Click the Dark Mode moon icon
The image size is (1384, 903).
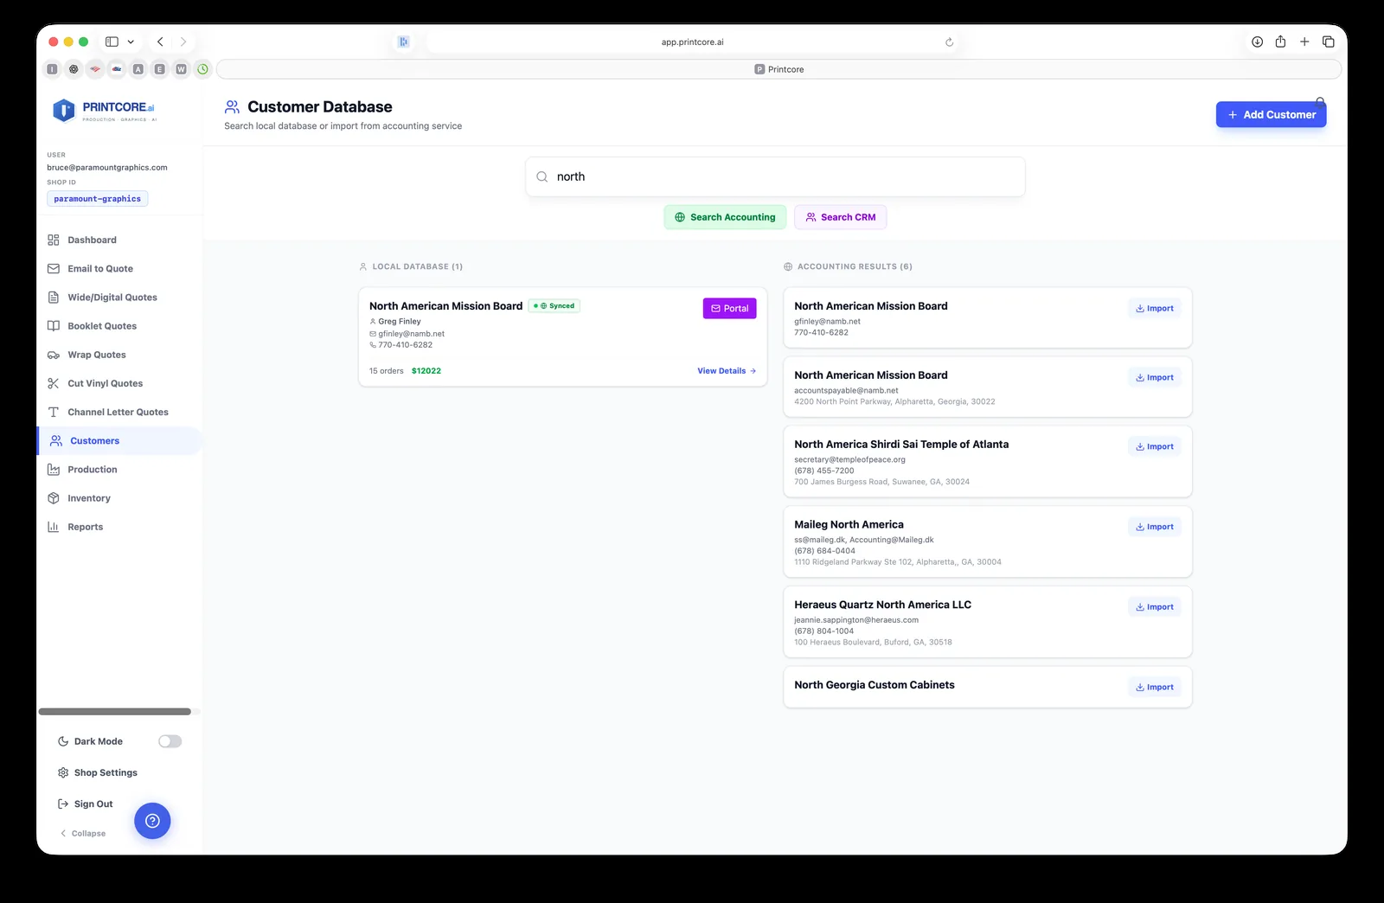click(63, 741)
